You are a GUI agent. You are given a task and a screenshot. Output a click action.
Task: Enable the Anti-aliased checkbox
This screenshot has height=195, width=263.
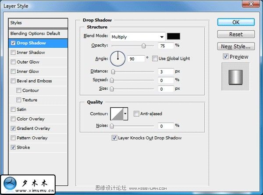pos(136,113)
